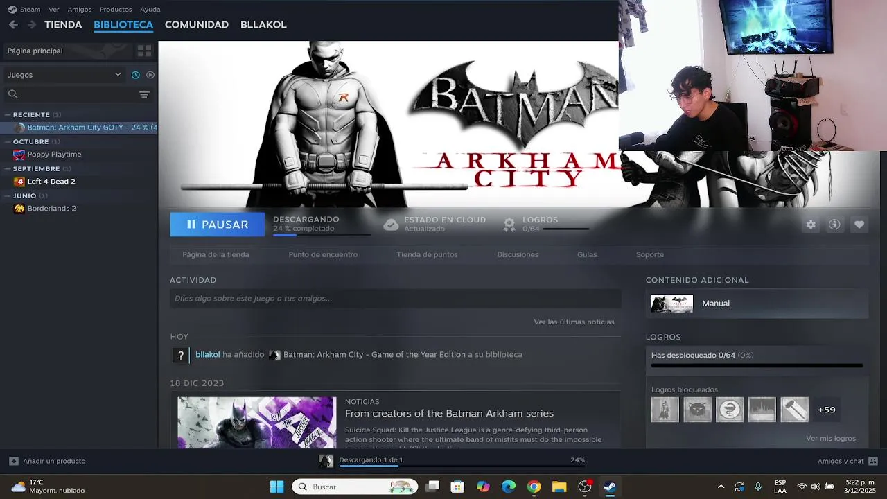
Task: Click the third locked achievement icon
Action: (730, 410)
